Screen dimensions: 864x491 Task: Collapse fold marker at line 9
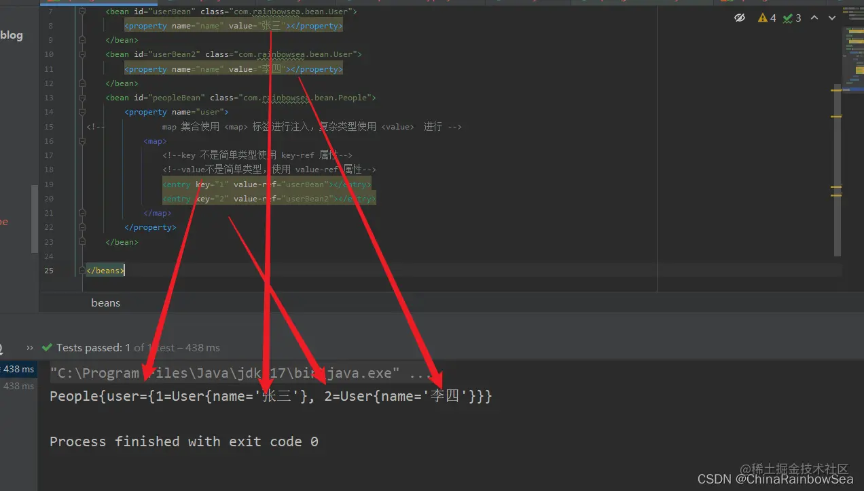point(82,40)
